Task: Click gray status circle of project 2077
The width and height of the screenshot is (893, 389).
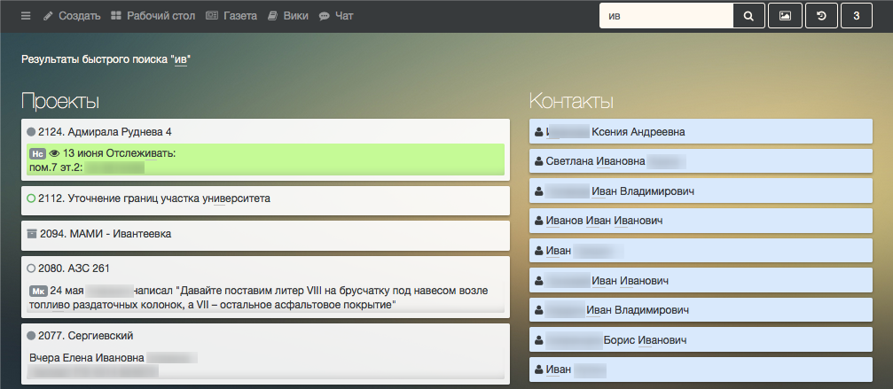Action: pos(31,336)
